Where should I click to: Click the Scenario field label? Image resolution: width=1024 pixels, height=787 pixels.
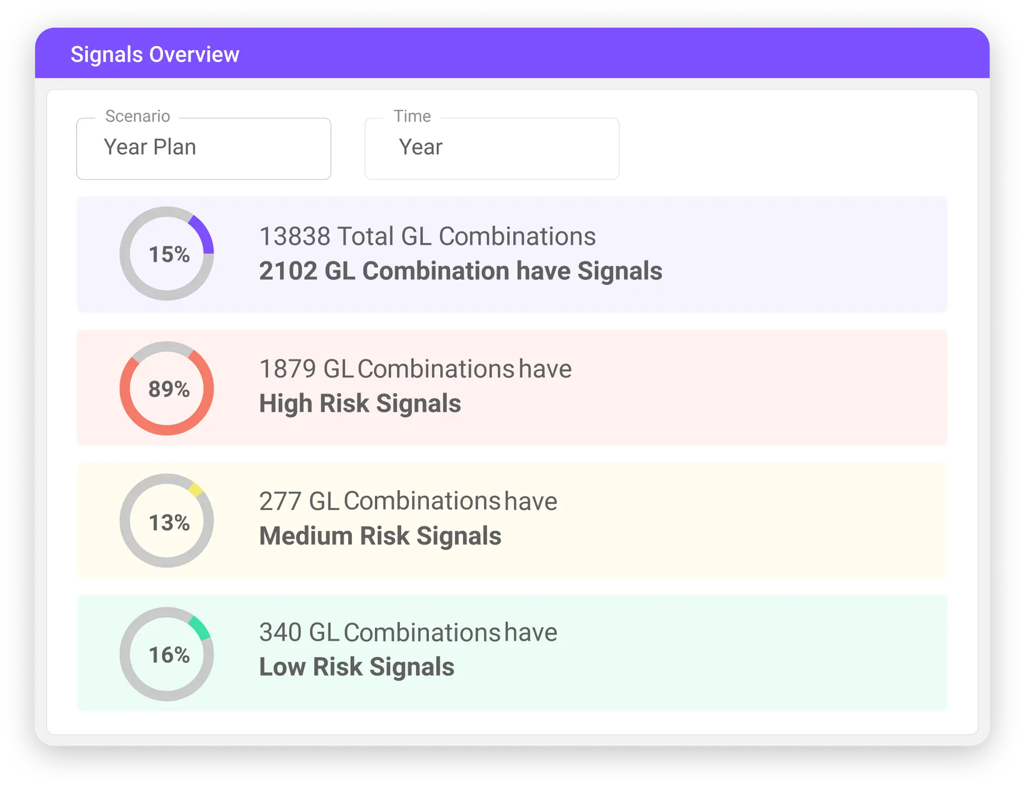tap(138, 116)
